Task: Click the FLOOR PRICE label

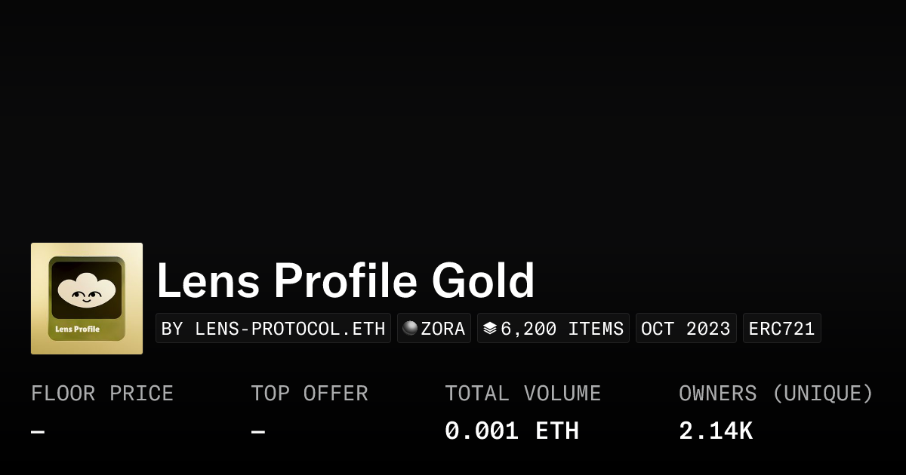Action: 102,394
